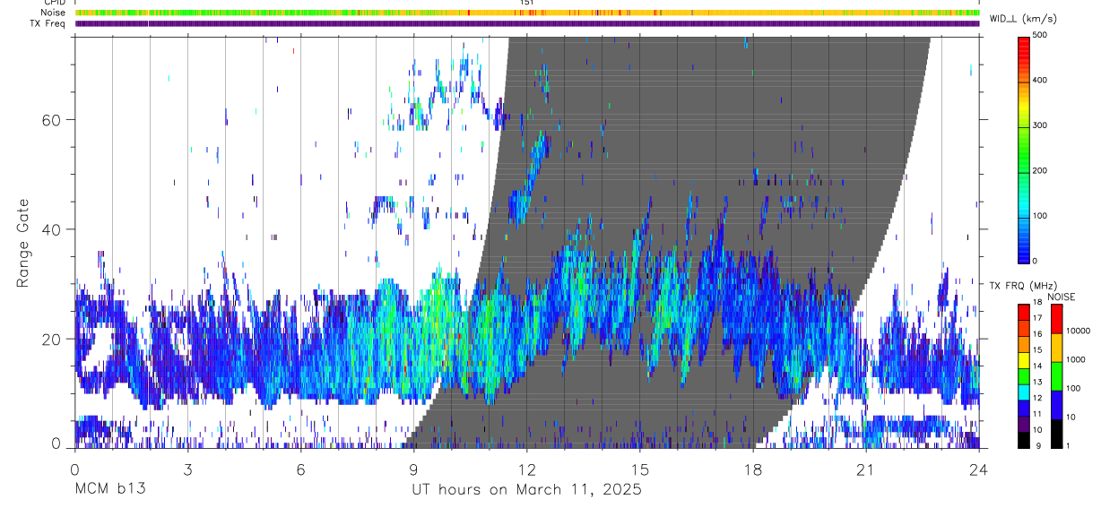Click the '12' tick on the UT hours axis

pos(527,469)
